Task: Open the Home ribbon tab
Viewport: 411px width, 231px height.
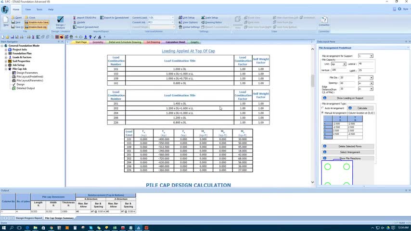Action: (x=16, y=10)
